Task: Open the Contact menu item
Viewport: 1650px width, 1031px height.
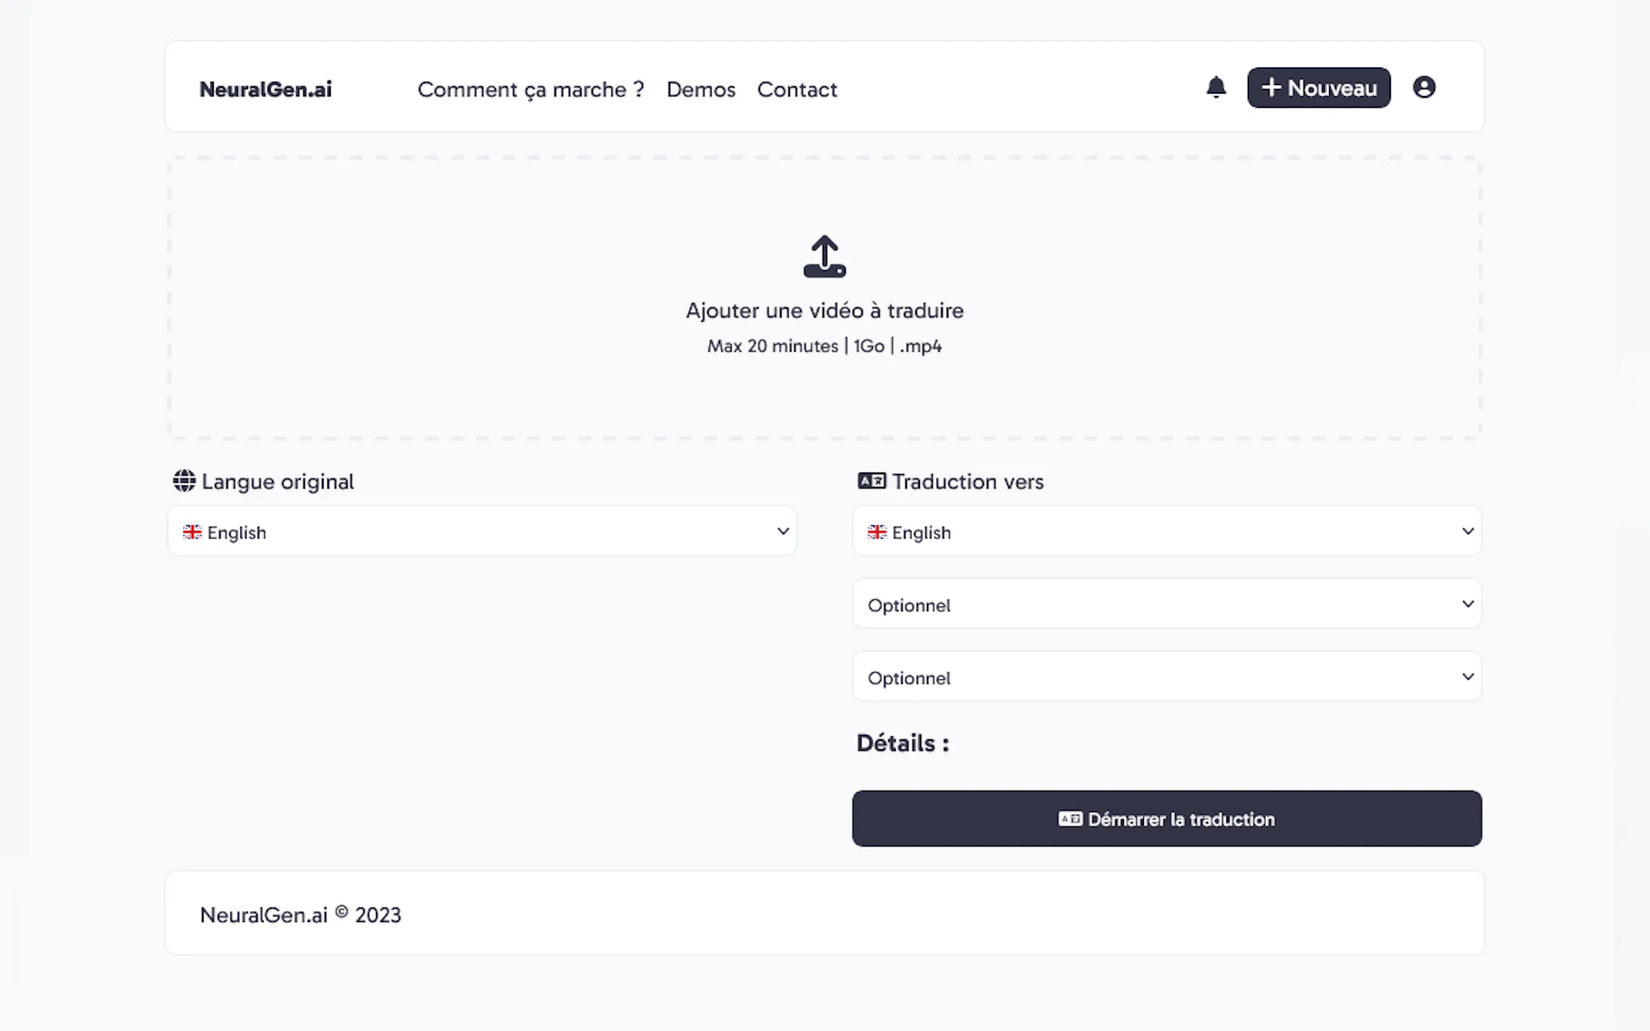Action: [x=796, y=90]
